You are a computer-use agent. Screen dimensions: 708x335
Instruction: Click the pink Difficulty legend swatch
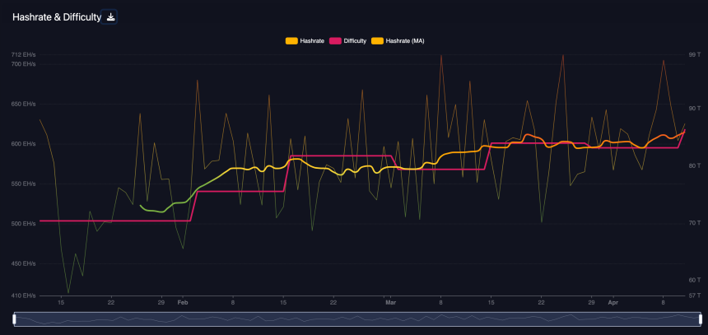[x=335, y=40]
